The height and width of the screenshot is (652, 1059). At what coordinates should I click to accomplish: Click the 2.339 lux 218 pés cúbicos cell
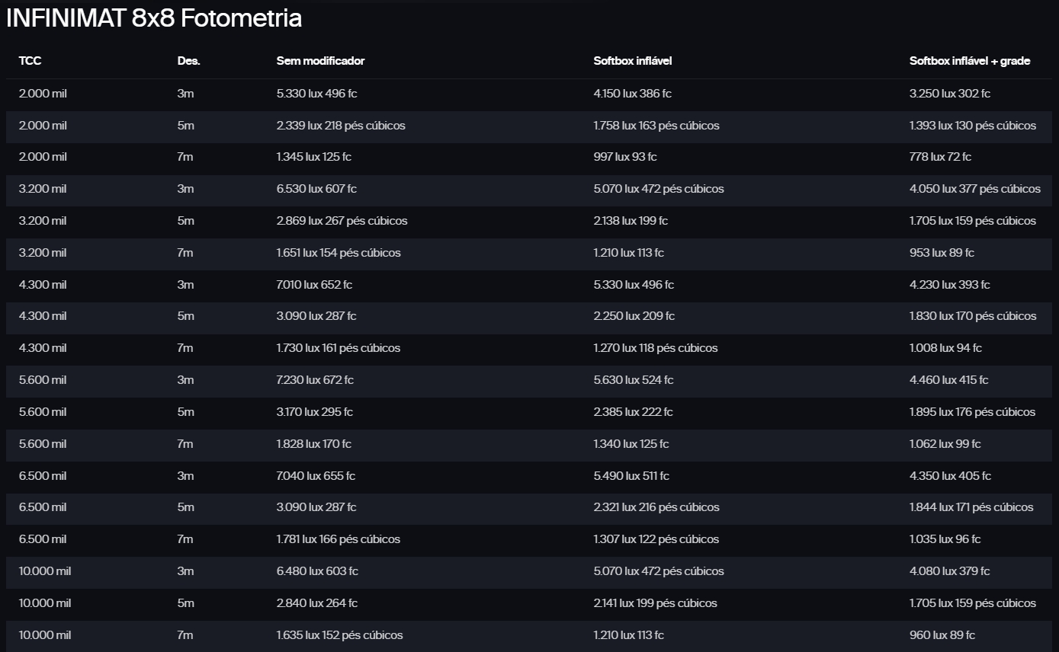pyautogui.click(x=341, y=126)
